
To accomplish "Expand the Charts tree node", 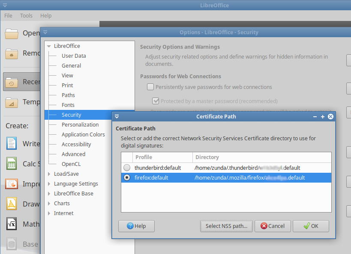I will 49,204.
